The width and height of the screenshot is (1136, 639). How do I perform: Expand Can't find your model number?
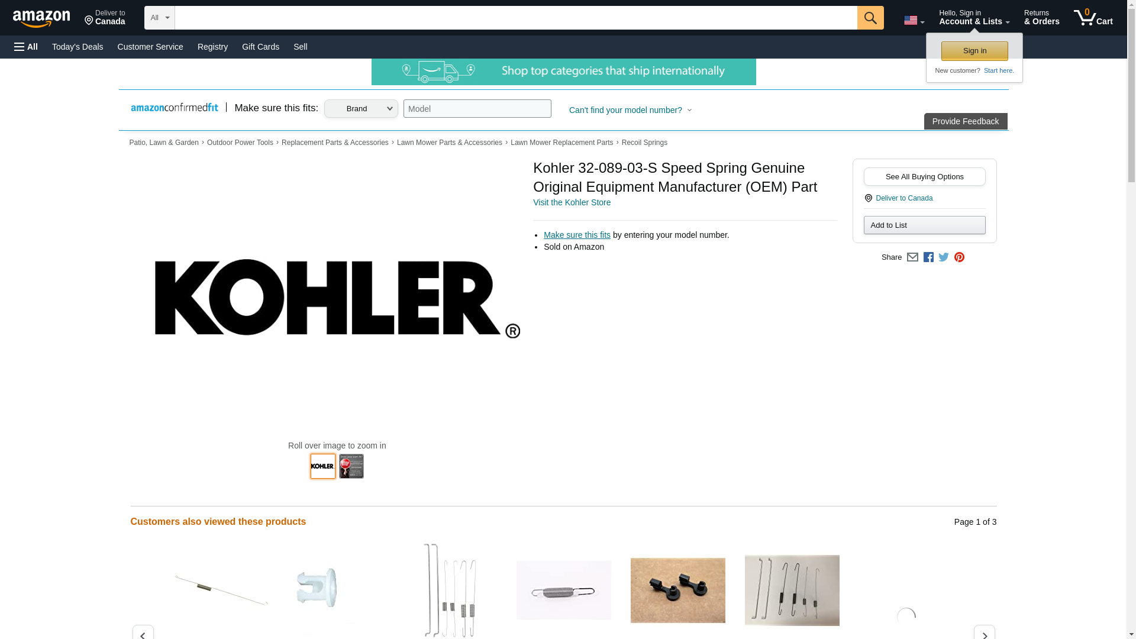pos(630,110)
